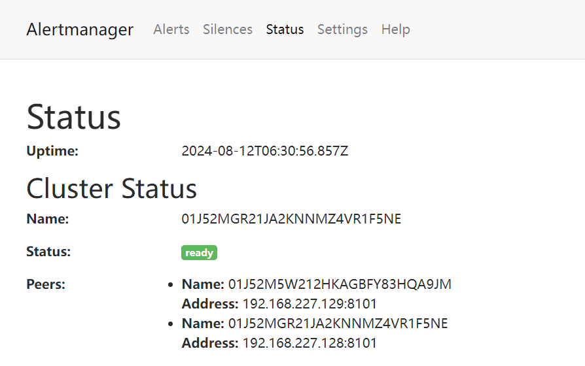585x366 pixels.
Task: Click the cluster Name label
Action: [47, 219]
